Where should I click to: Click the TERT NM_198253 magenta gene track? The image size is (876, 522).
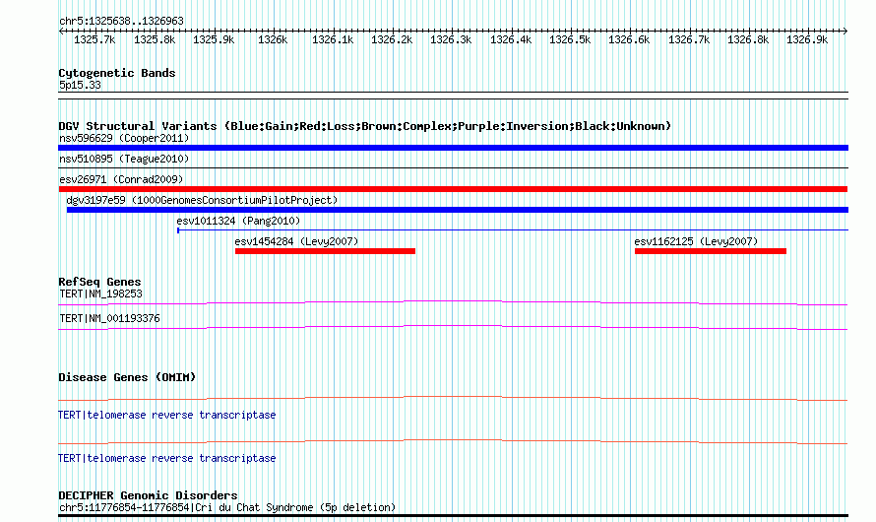[453, 303]
